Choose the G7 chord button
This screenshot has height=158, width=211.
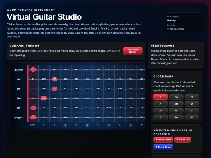[x=192, y=117]
